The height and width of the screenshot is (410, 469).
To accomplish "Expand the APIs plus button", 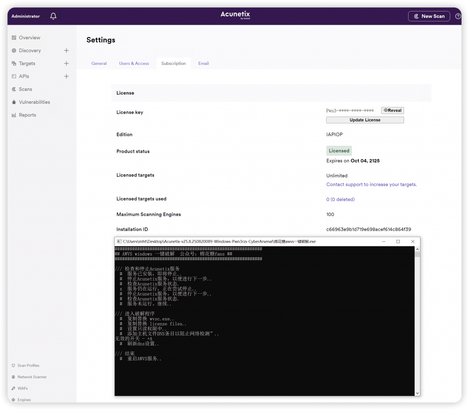I will tap(66, 76).
